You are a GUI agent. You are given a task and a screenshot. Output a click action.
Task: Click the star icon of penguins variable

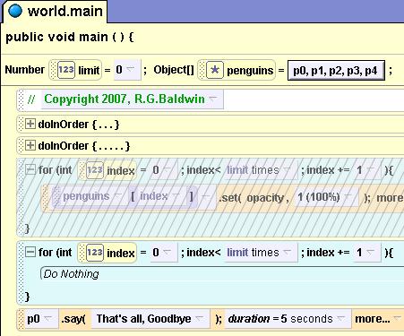215,70
